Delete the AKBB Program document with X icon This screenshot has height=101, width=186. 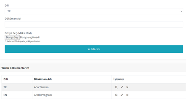(x=127, y=95)
